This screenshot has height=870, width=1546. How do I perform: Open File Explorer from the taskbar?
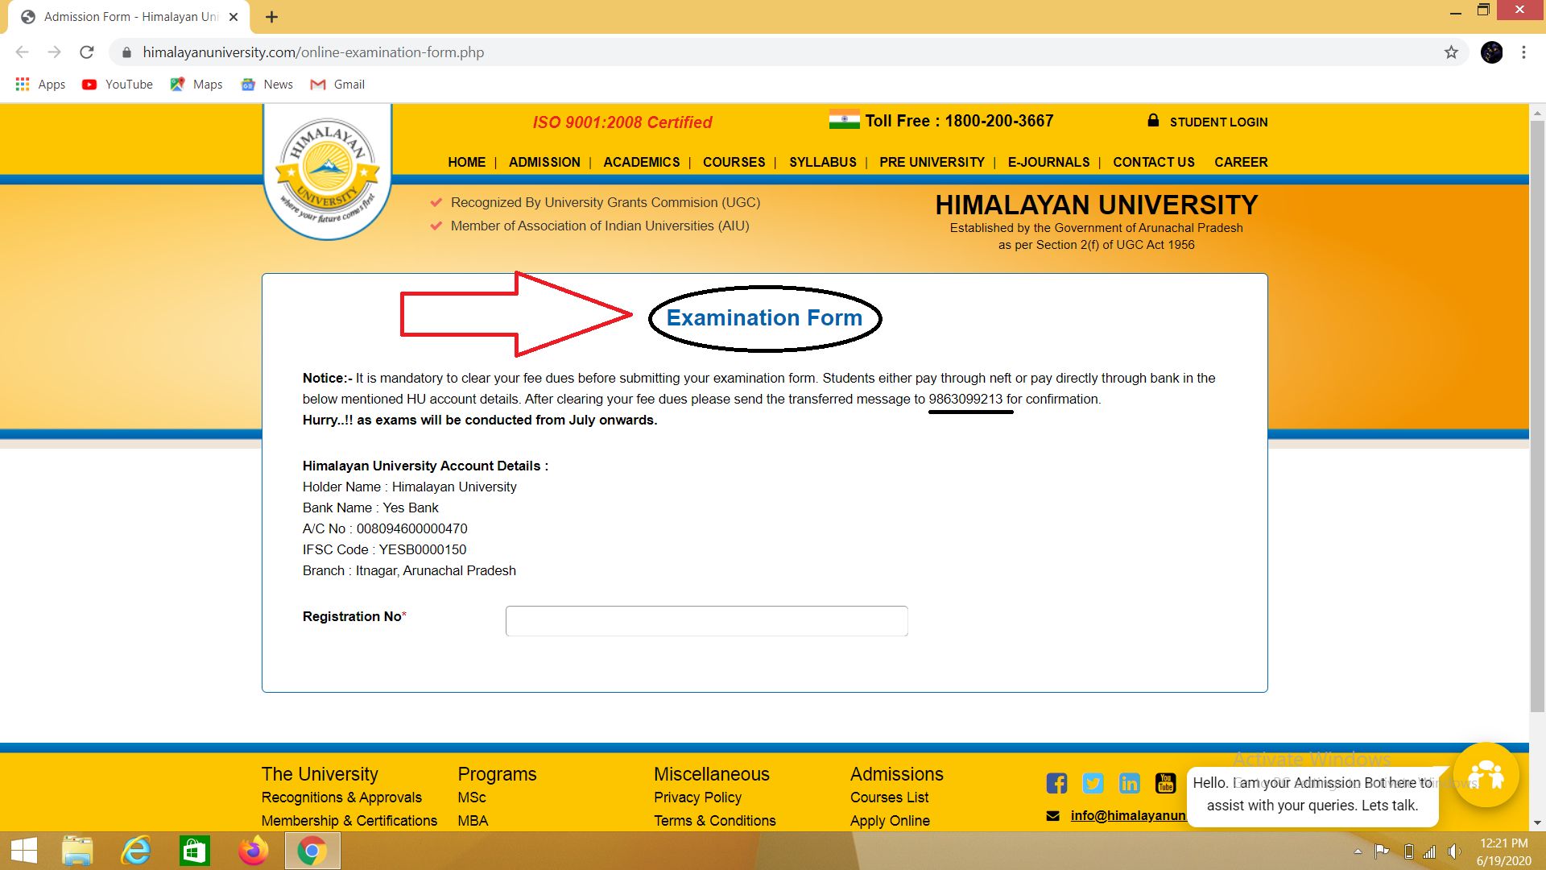77,851
